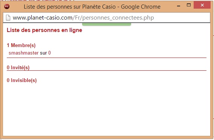214x140 pixels.
Task: Click the red separator line below smashmaster
Action: point(107,58)
